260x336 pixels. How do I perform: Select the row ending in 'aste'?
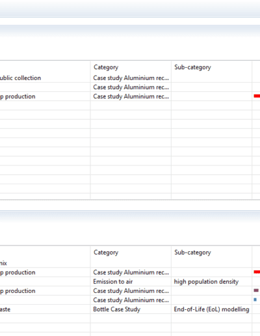130,309
